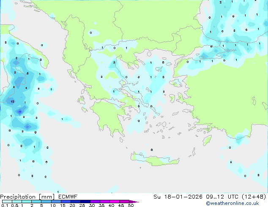This screenshot has width=268, height=207.
Task: Click legend scale label '10'
Action: tap(53, 205)
